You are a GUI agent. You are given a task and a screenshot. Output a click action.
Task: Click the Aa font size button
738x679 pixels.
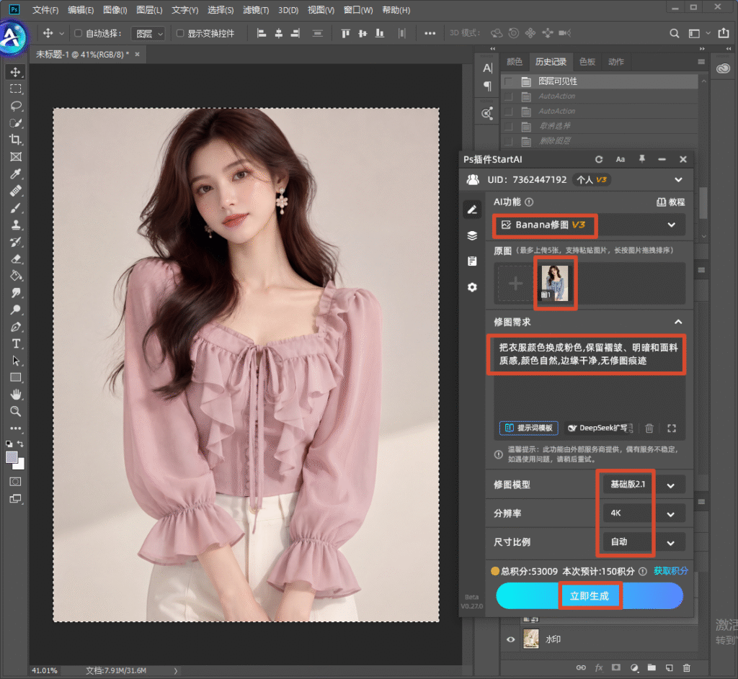click(621, 159)
